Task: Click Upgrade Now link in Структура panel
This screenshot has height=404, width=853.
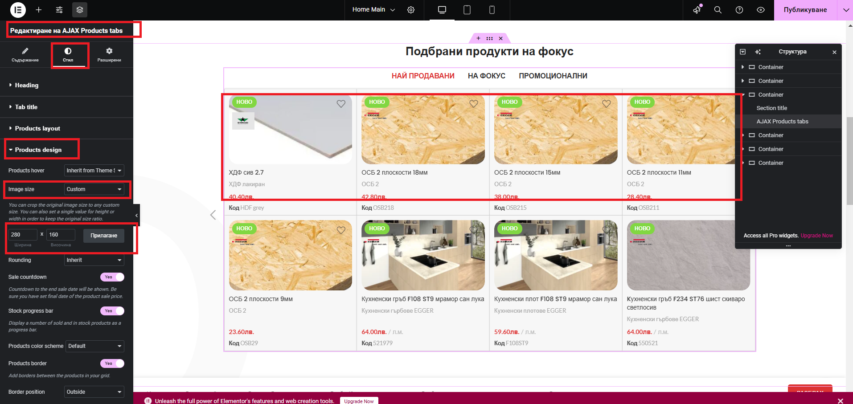Action: point(816,236)
